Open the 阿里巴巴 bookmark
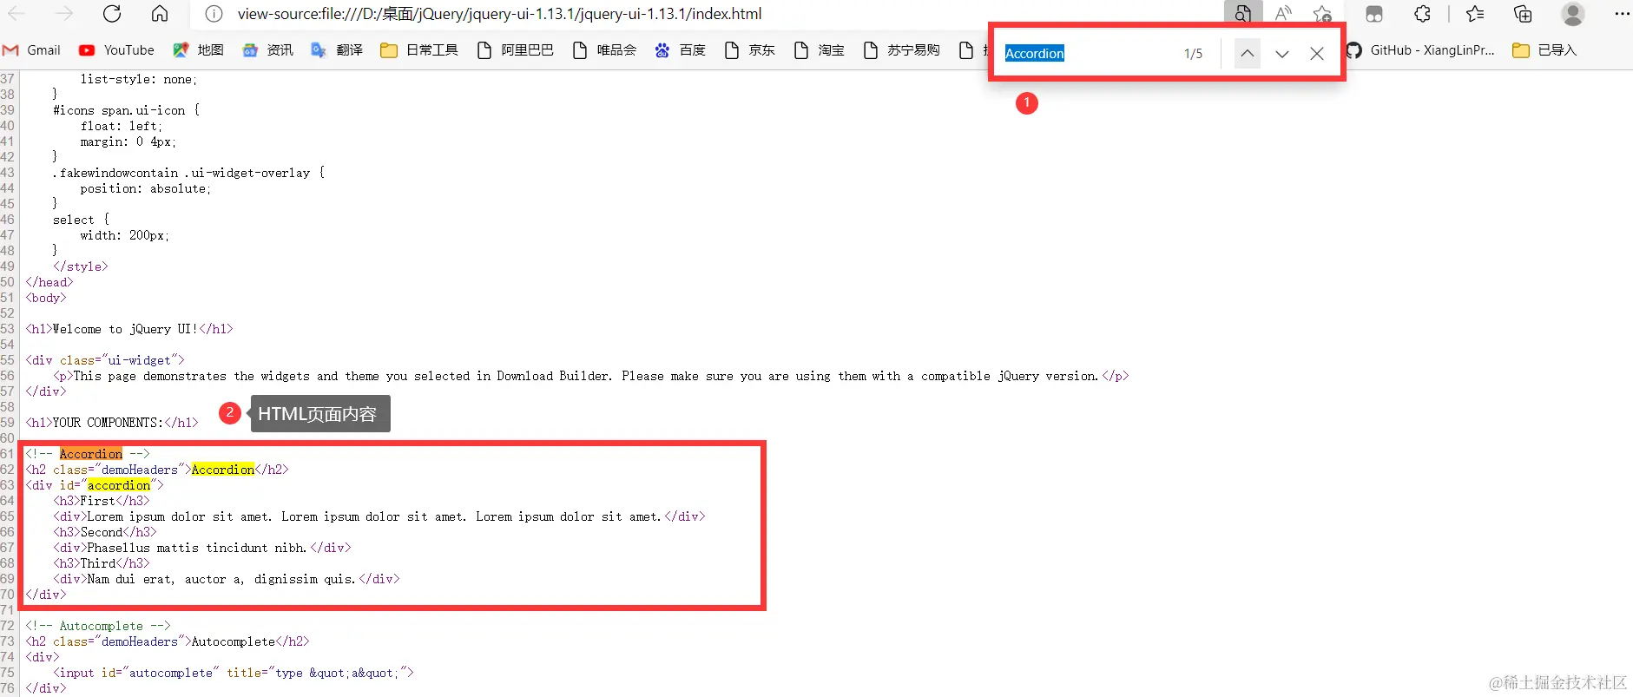This screenshot has height=697, width=1633. pyautogui.click(x=516, y=50)
